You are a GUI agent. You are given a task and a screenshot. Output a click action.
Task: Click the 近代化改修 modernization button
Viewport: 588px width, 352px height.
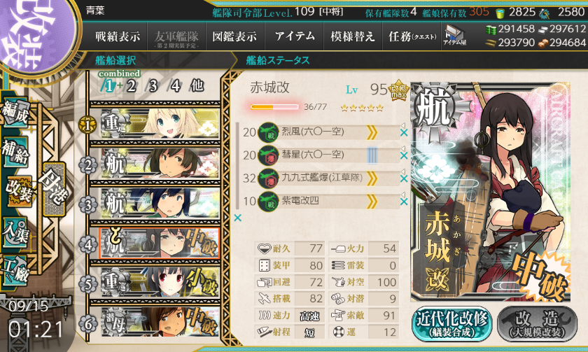(x=452, y=324)
